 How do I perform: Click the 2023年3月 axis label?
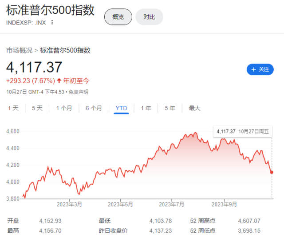tap(69, 205)
